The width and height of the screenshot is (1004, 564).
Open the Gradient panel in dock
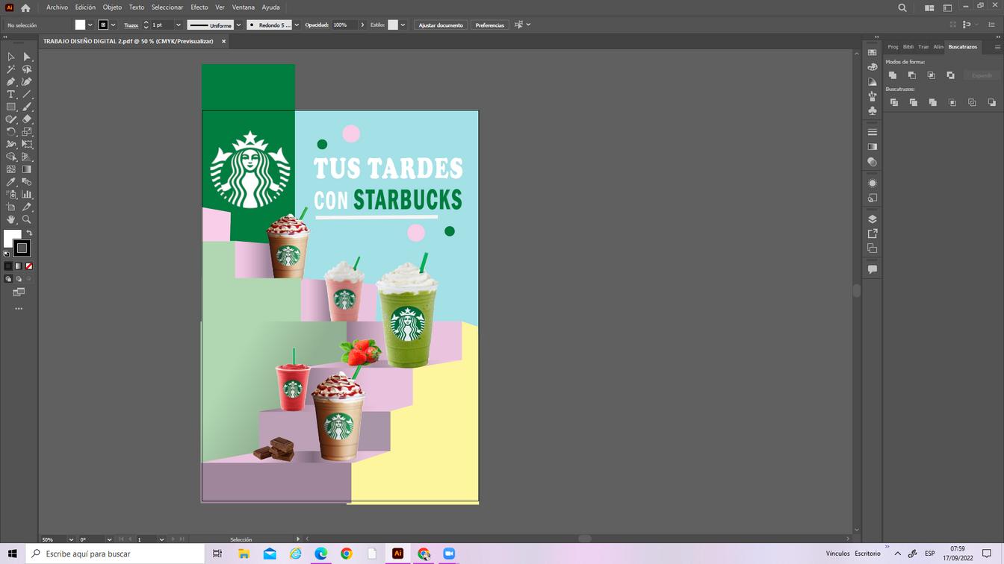872,147
